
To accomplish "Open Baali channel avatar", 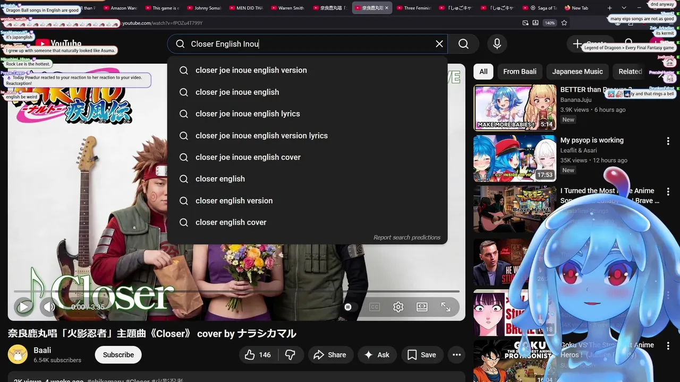I will click(x=18, y=354).
